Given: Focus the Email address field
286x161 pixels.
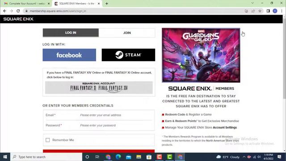Looking at the screenshot, I should 116,115.
